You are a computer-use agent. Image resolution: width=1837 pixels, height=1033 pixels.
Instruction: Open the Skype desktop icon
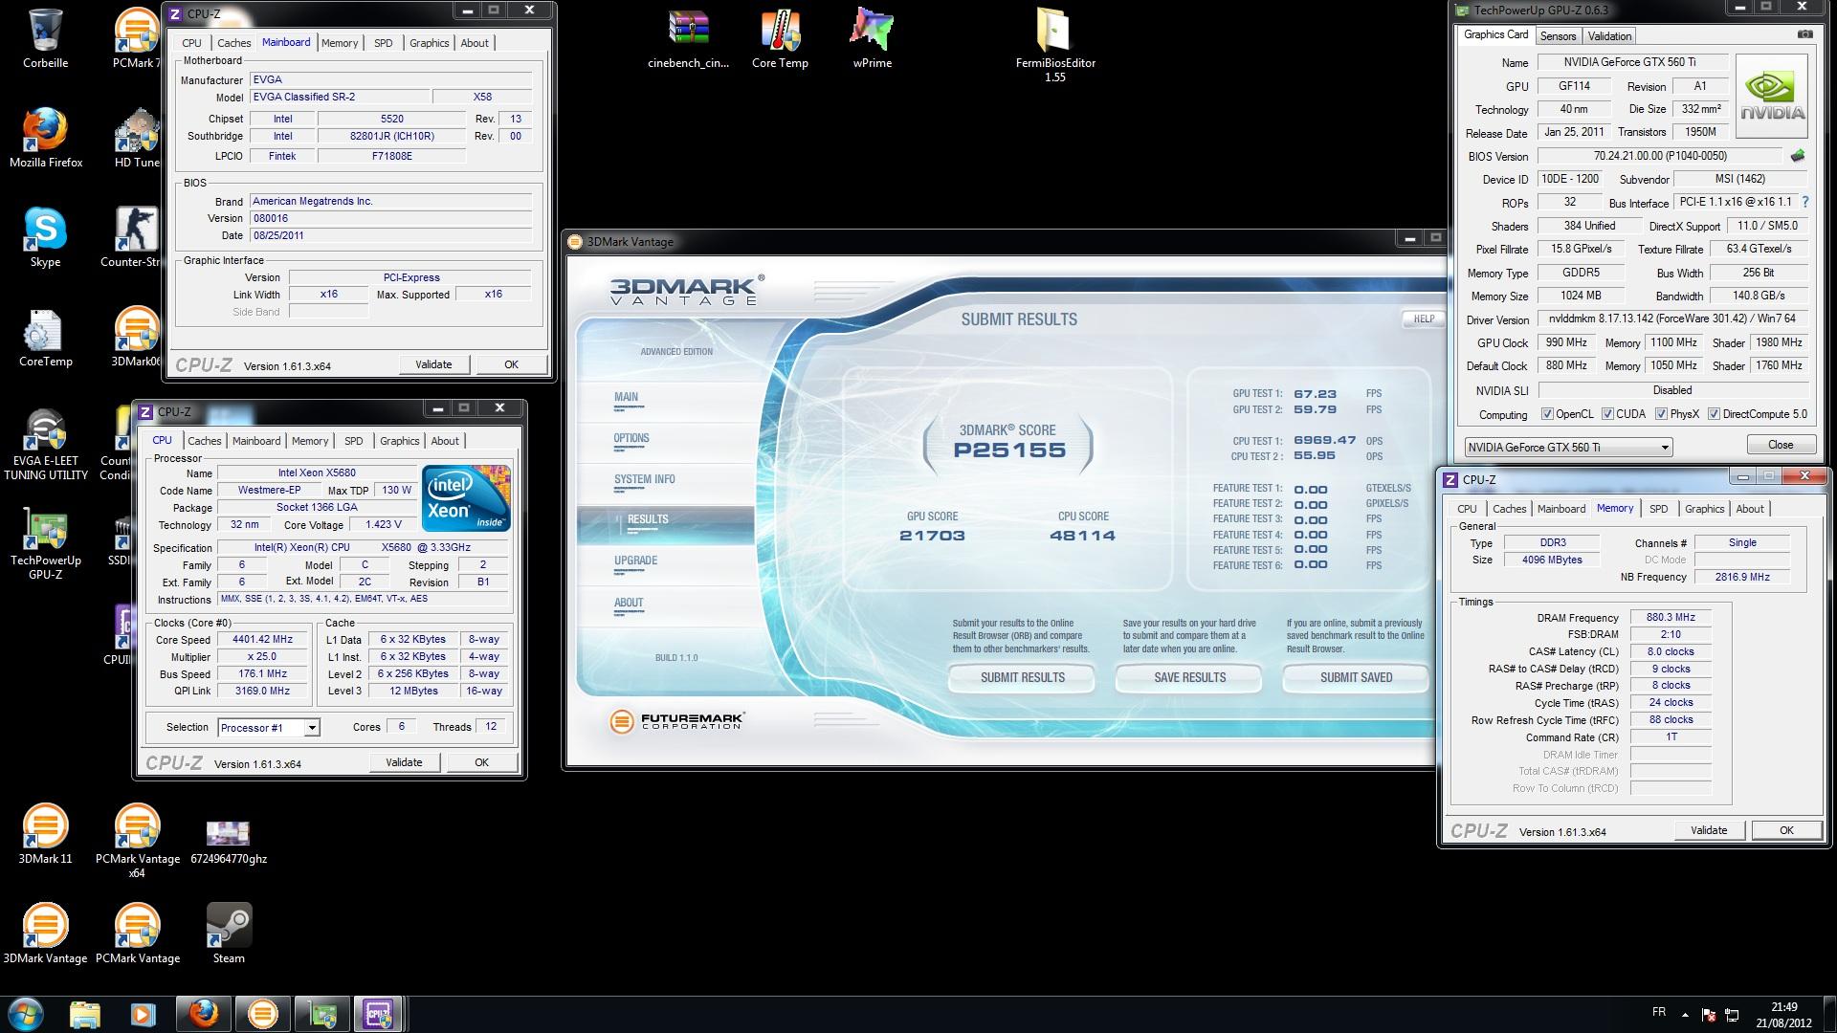click(45, 237)
